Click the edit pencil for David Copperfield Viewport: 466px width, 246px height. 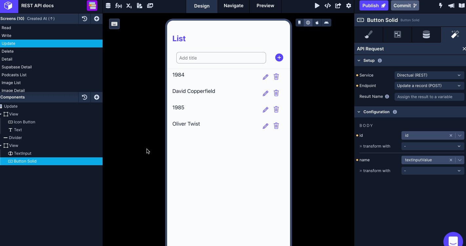(265, 93)
